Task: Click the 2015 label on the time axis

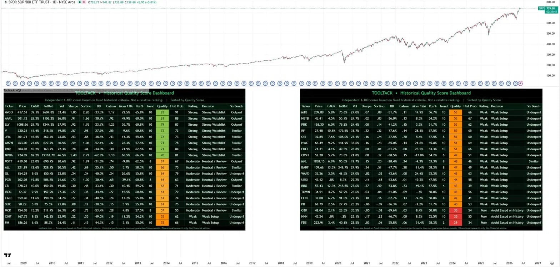Action: coord(195,263)
